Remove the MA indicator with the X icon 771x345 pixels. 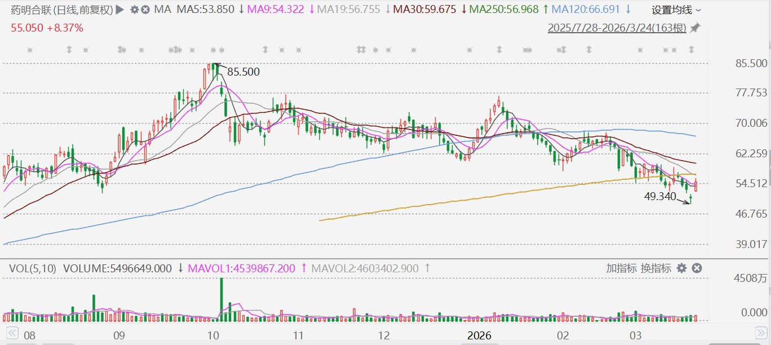[145, 10]
